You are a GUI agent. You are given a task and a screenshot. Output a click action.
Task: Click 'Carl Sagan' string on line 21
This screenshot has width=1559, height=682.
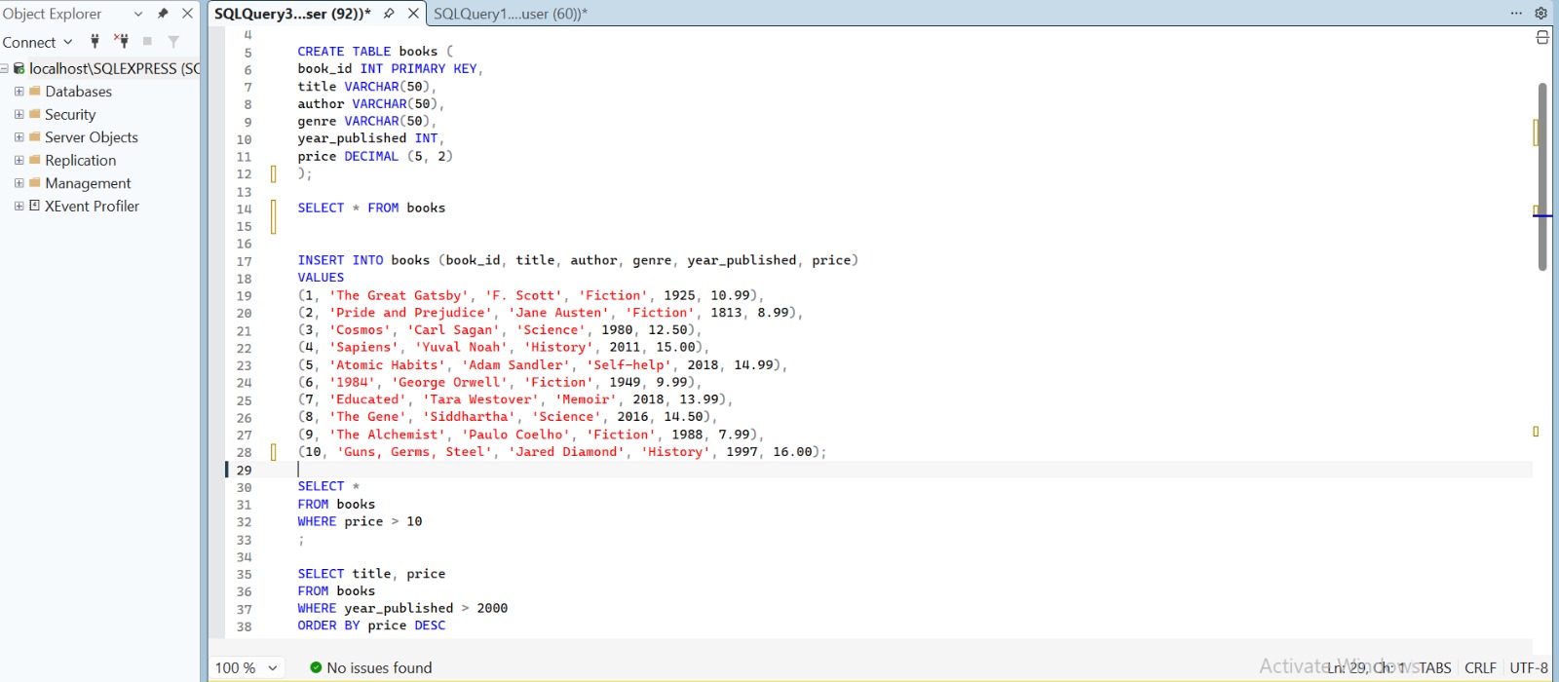coord(453,330)
